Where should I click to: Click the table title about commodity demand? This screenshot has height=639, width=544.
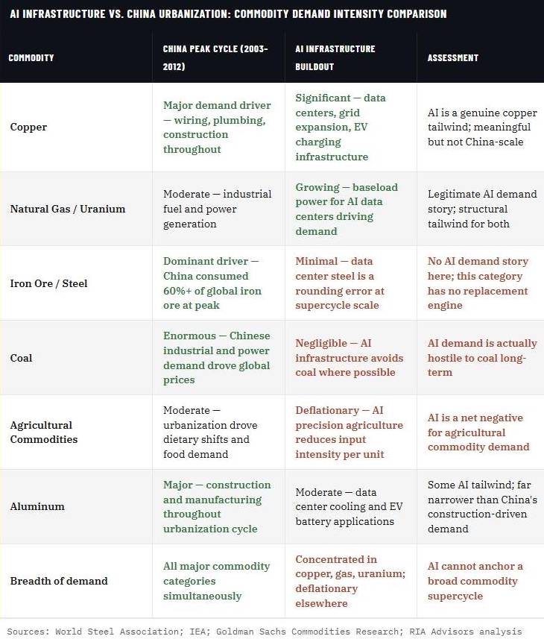tap(229, 14)
